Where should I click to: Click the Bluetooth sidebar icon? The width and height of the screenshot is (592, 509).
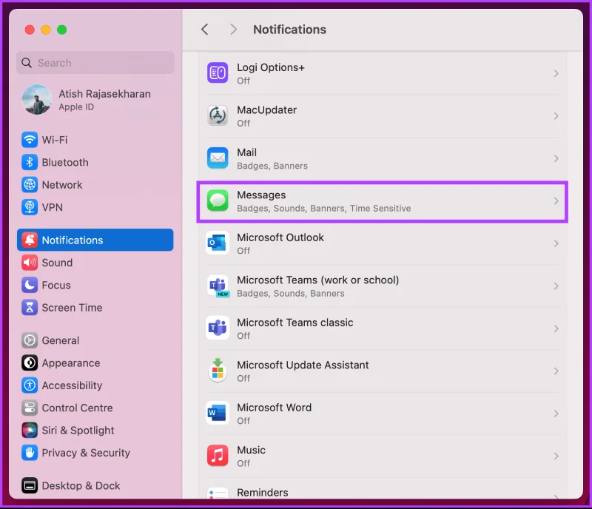click(30, 162)
